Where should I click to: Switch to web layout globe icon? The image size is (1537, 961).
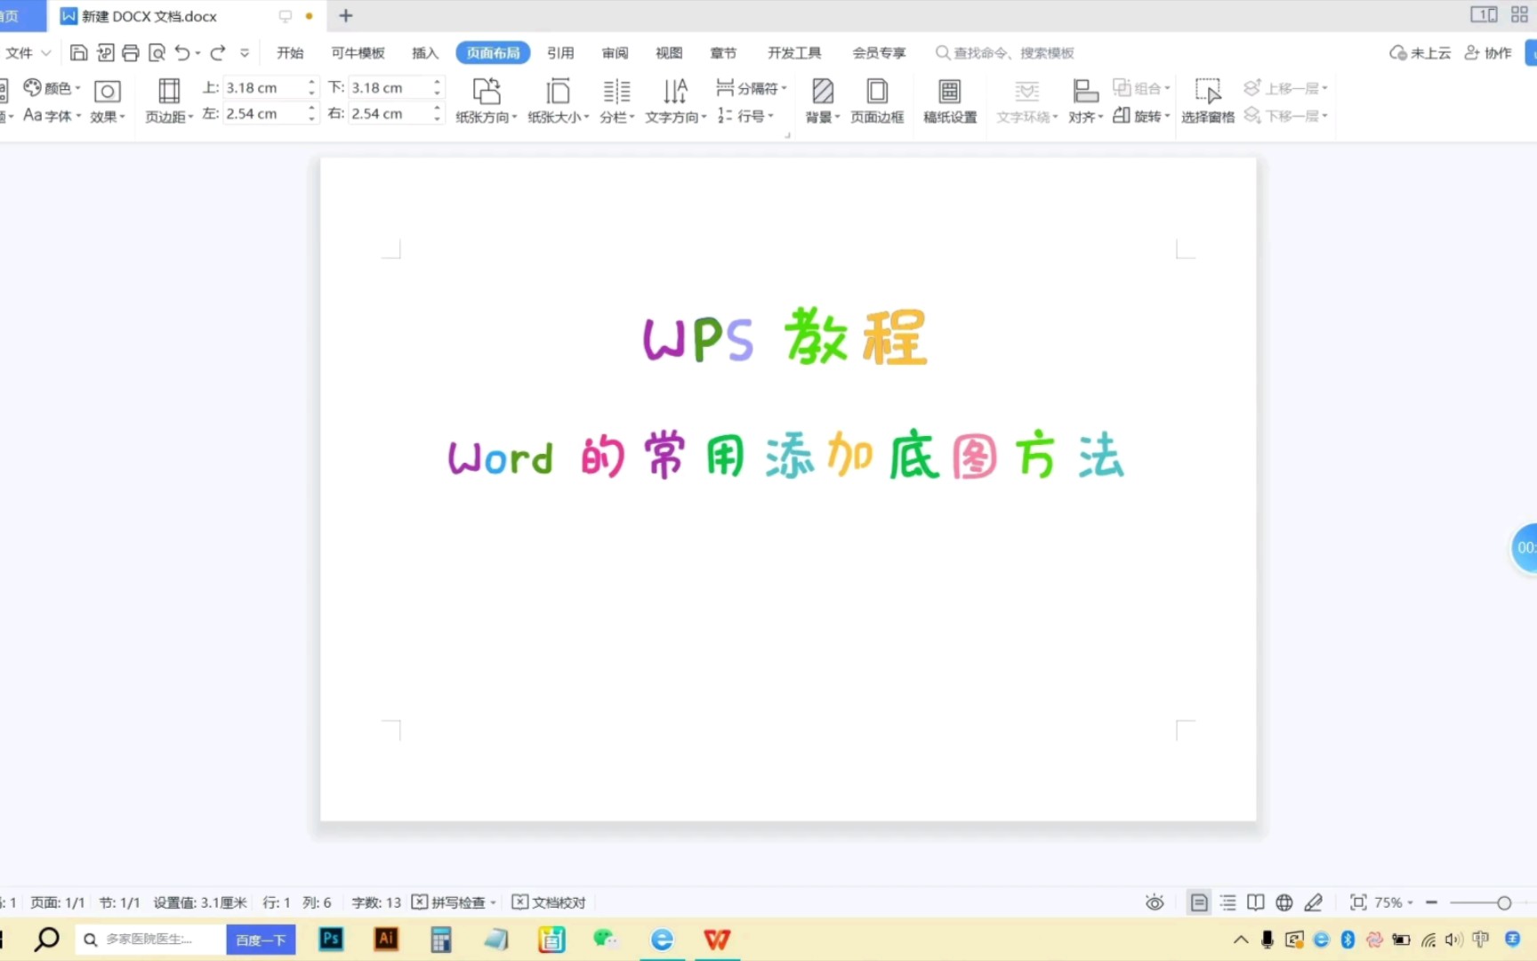click(x=1284, y=902)
